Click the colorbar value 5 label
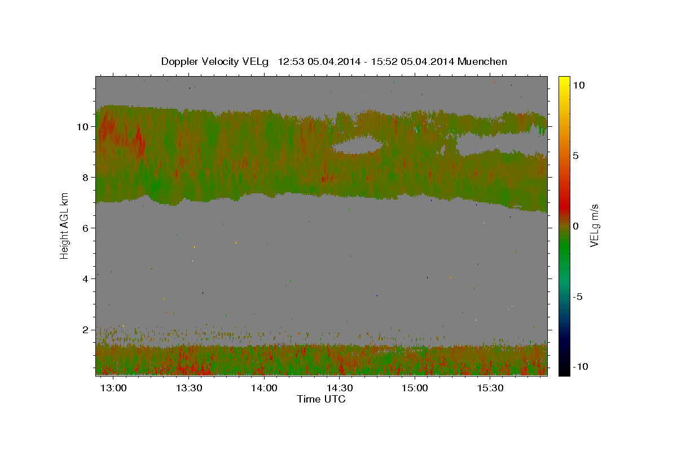The image size is (677, 451). point(575,156)
